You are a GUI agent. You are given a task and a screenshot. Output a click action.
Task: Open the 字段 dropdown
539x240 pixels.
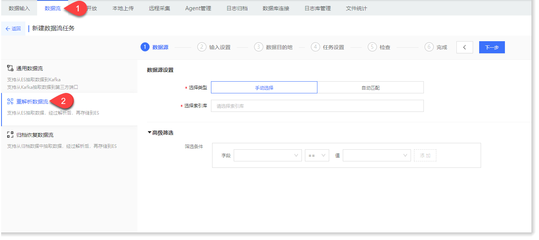pos(268,155)
